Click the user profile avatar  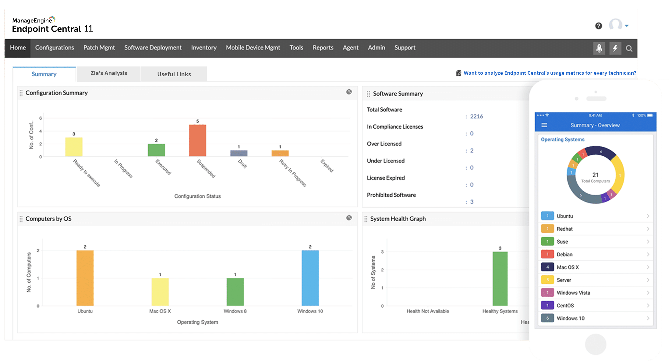coord(615,24)
